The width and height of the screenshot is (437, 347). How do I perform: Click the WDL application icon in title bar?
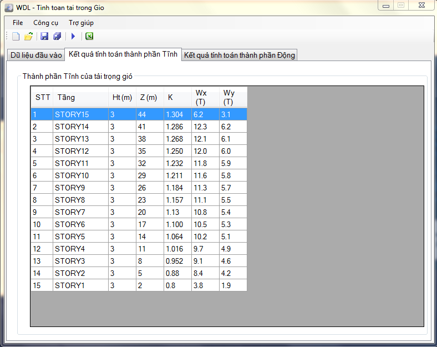(9, 8)
